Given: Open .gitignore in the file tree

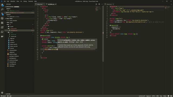Looking at the screenshot, I should 12,52.
